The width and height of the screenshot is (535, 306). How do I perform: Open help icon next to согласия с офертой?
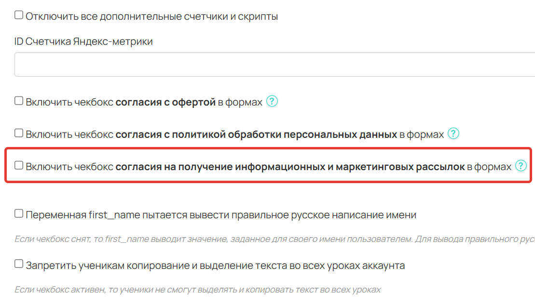(272, 101)
